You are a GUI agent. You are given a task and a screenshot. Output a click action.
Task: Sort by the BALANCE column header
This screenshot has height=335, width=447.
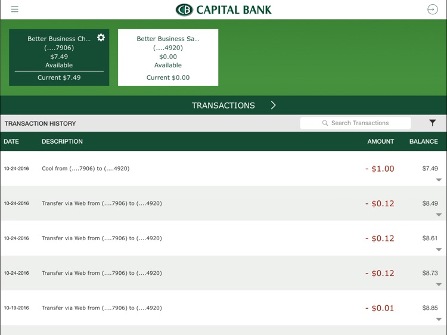(x=424, y=141)
